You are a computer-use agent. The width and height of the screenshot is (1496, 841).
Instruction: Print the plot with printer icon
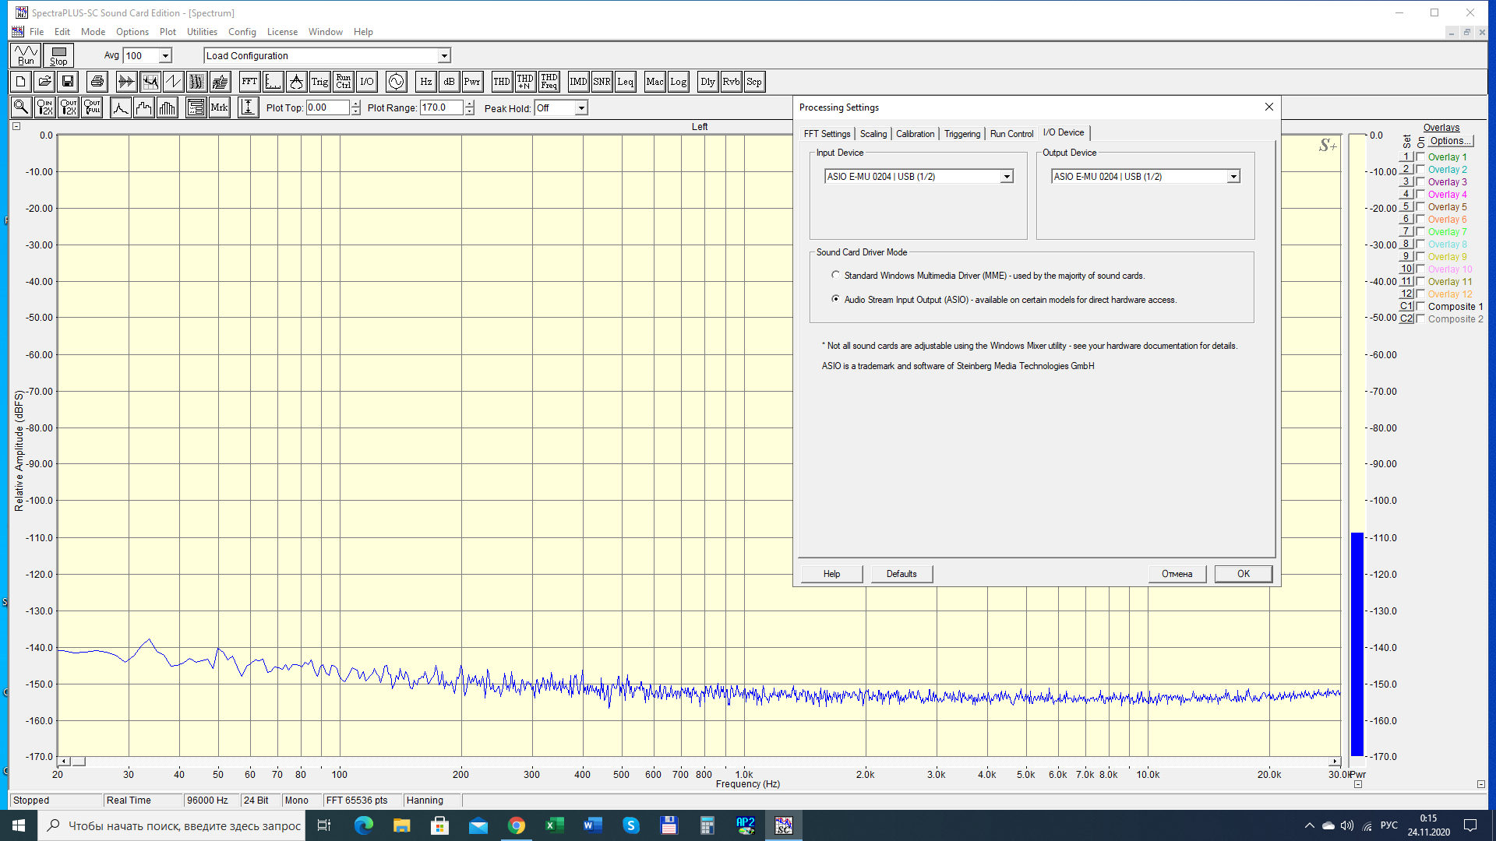tap(97, 82)
